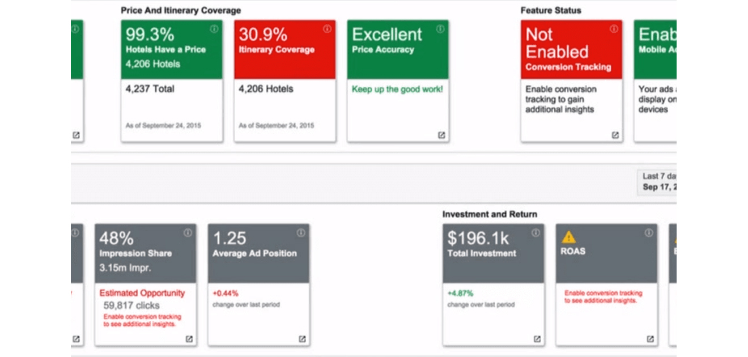The image size is (748, 357).
Task: Click info icon on ROAS card
Action: [x=649, y=233]
